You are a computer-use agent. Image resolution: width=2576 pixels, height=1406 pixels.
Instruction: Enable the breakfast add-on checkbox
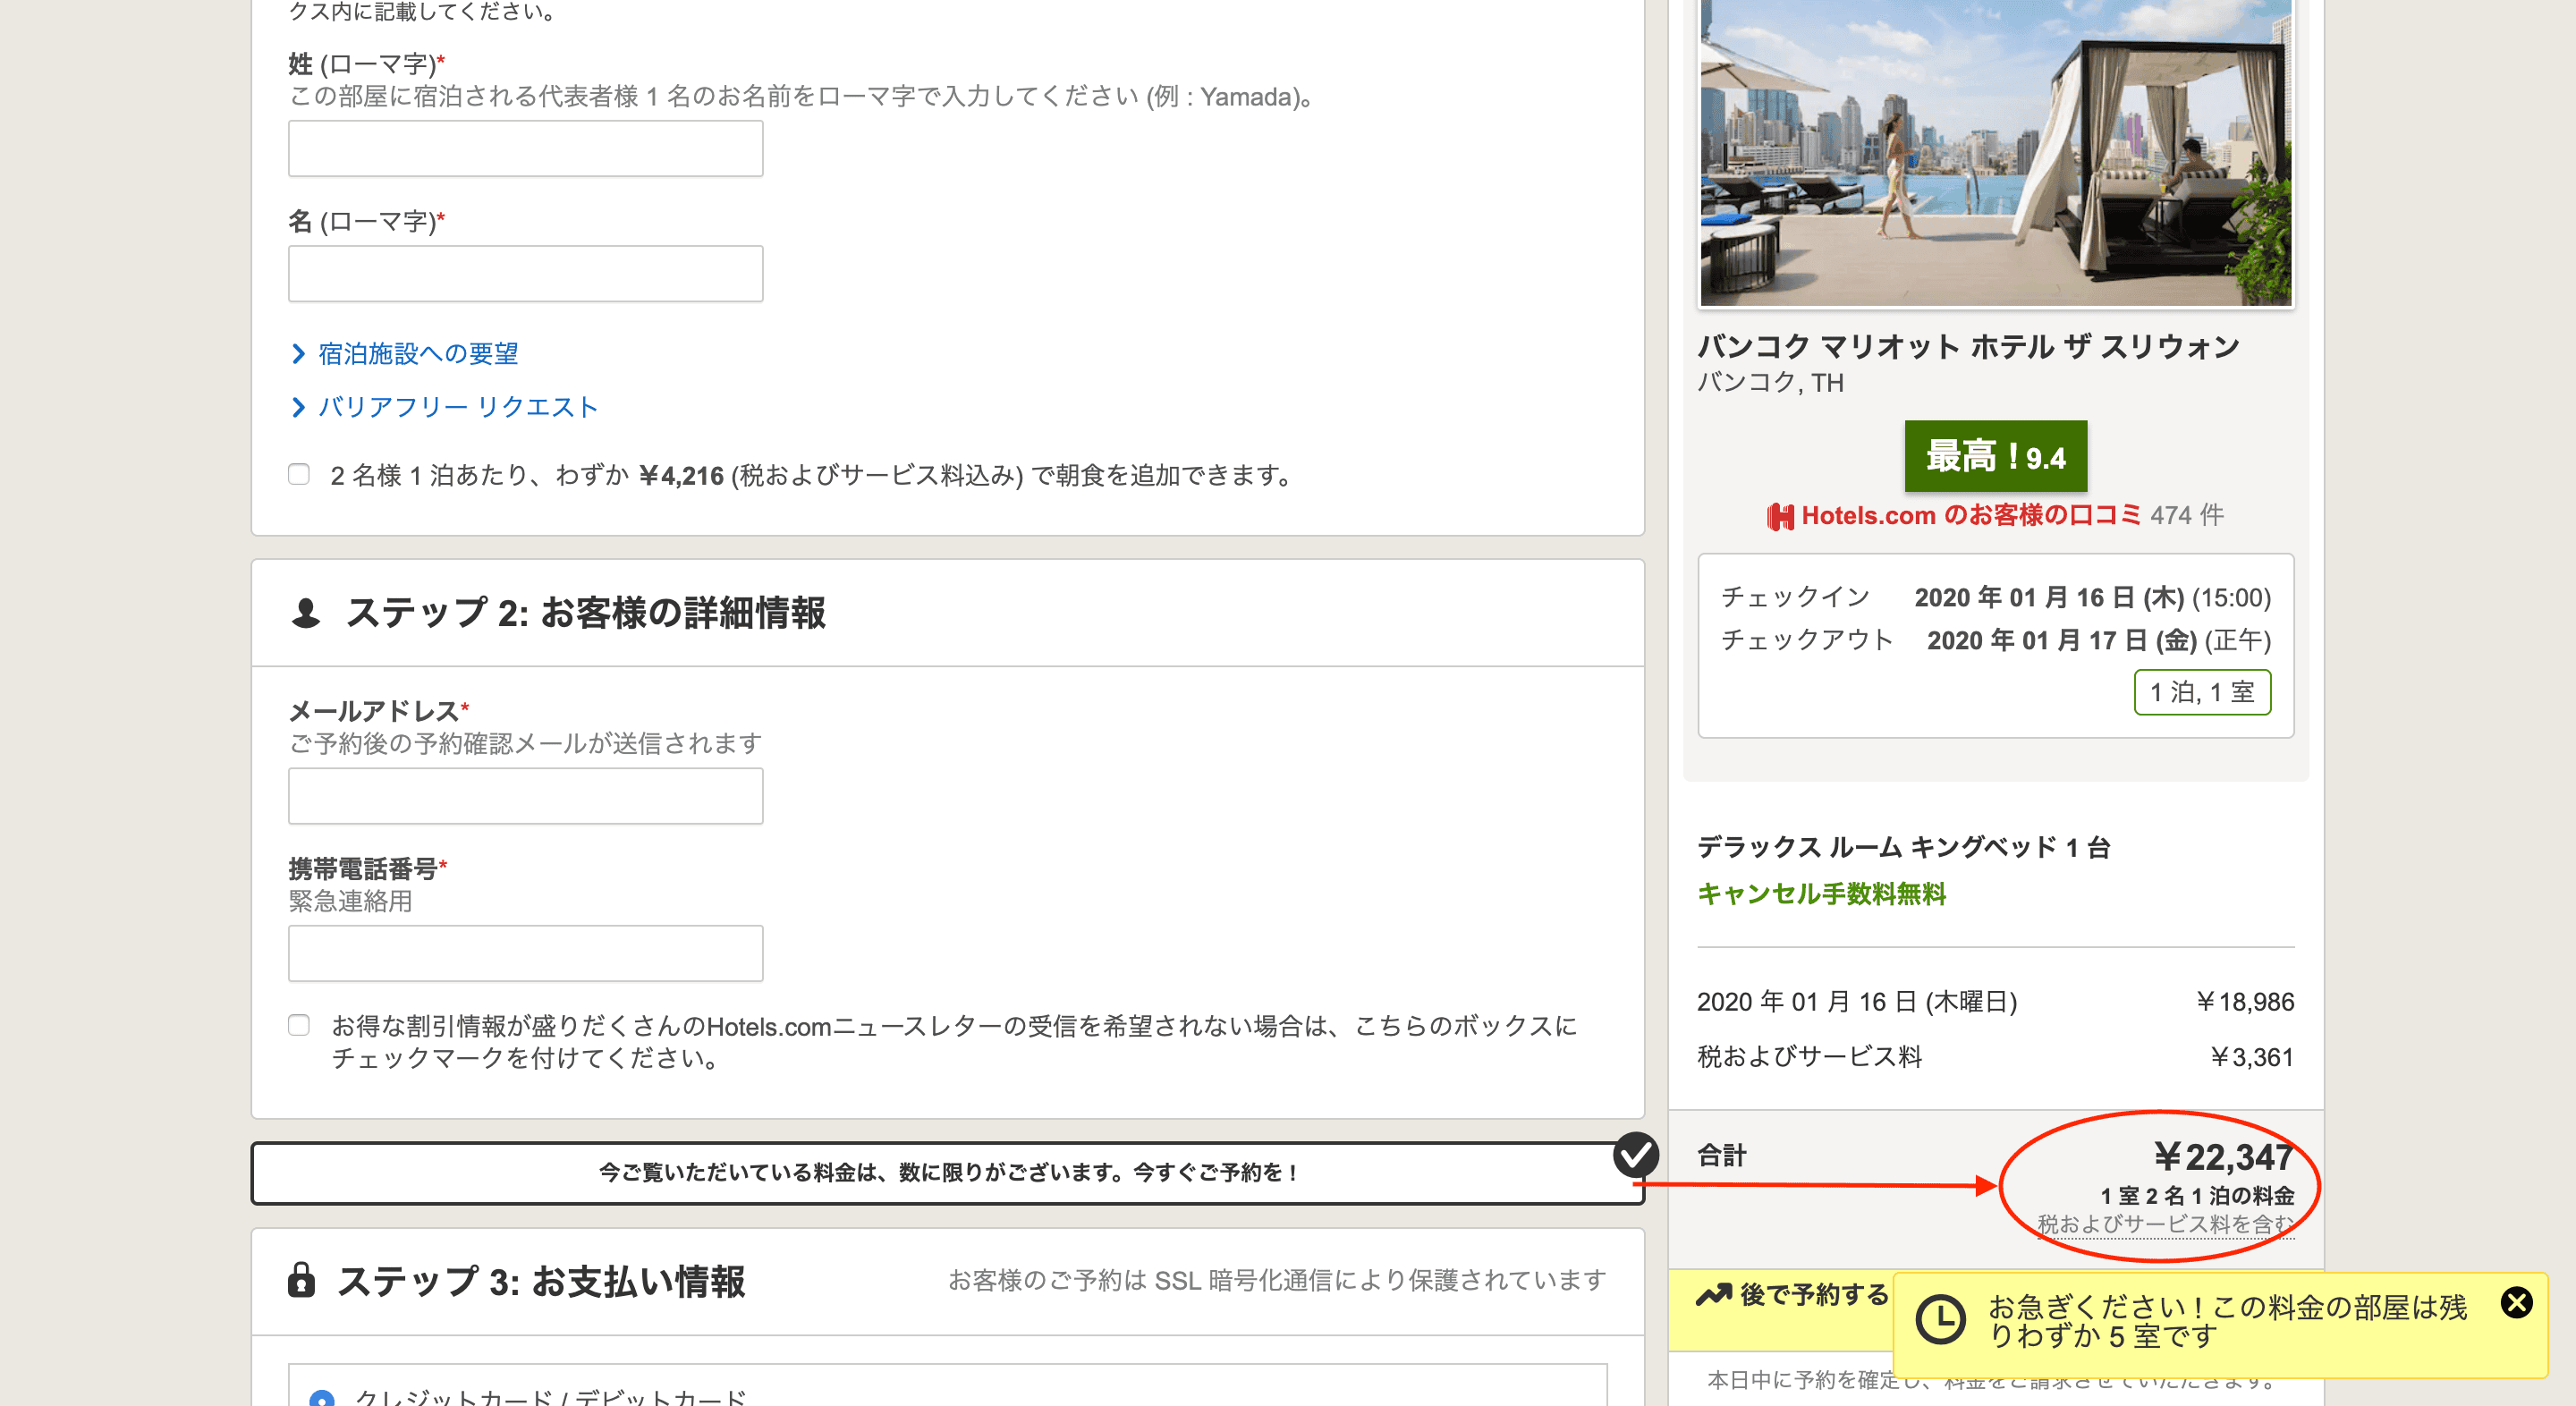(299, 475)
